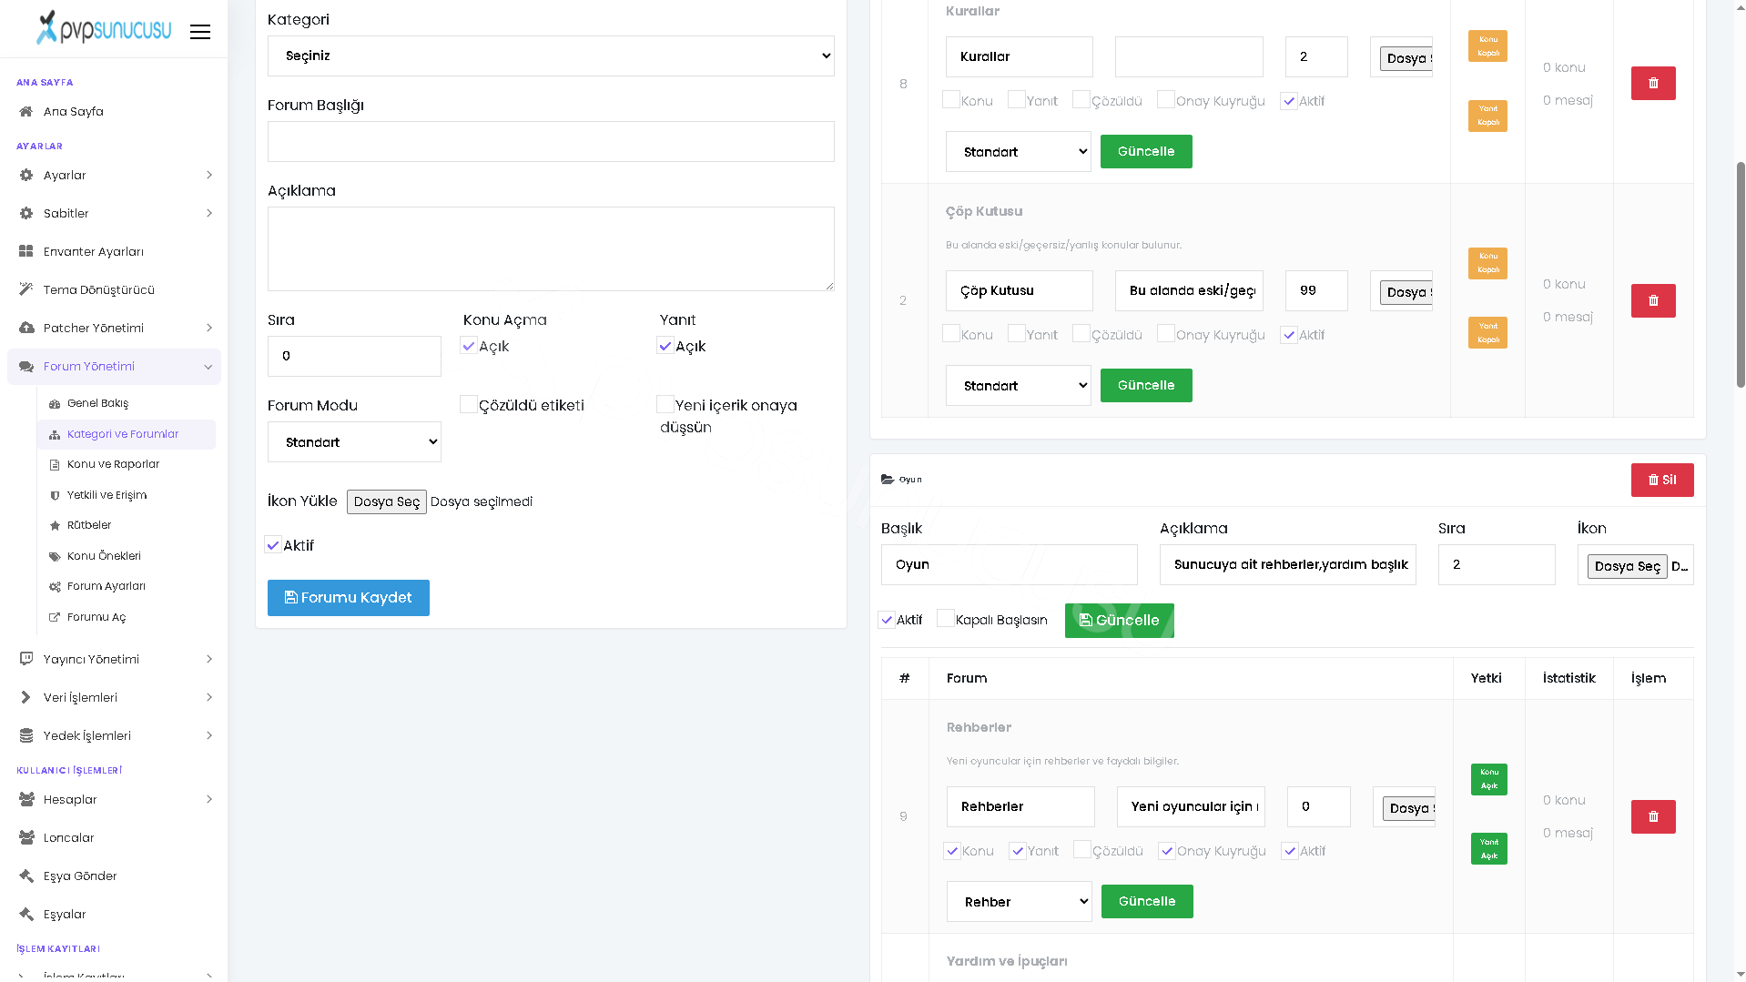
Task: Click the Forumu Kaydet button
Action: click(x=349, y=598)
